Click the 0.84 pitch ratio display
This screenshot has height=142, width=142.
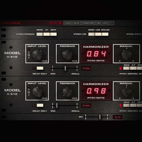point(96,54)
